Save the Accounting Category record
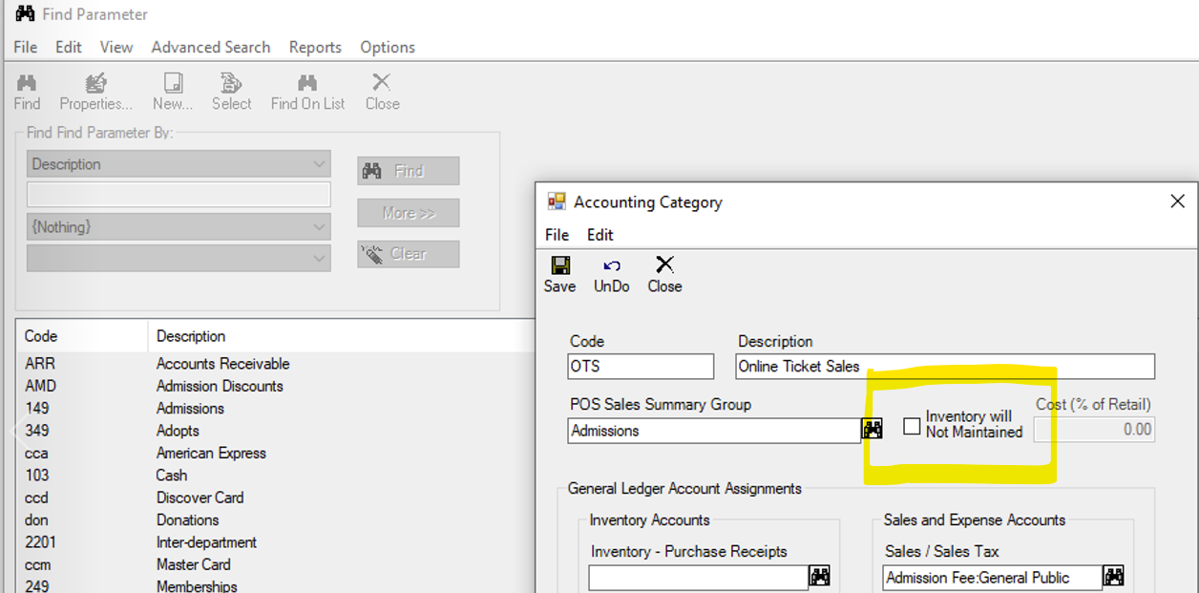The image size is (1199, 593). point(559,274)
